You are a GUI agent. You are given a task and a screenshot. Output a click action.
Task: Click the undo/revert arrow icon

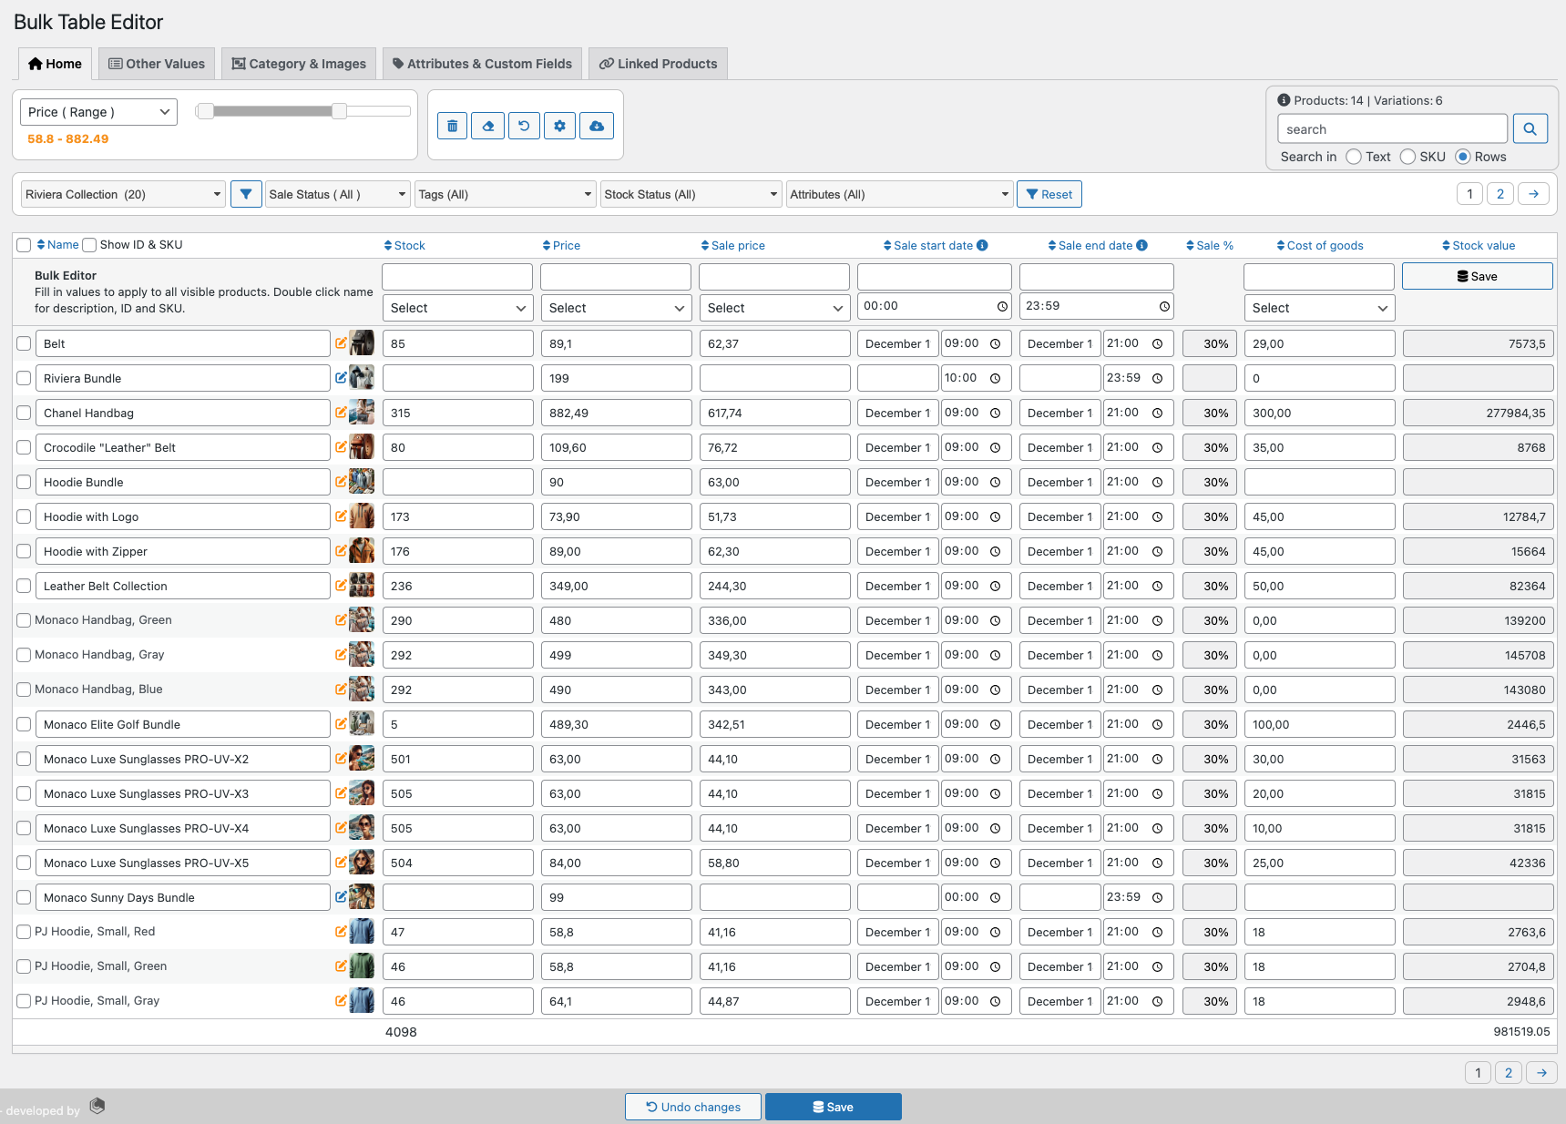tap(524, 126)
